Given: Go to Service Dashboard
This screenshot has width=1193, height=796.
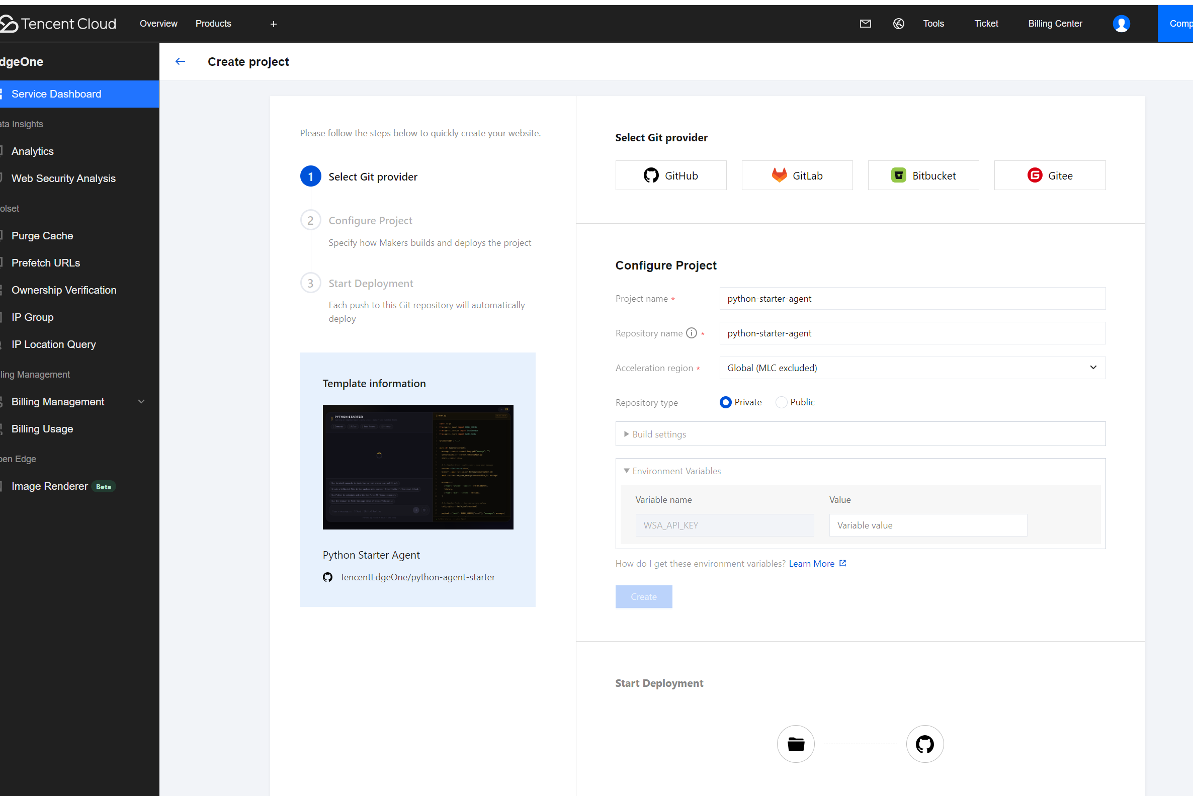Looking at the screenshot, I should tap(79, 94).
